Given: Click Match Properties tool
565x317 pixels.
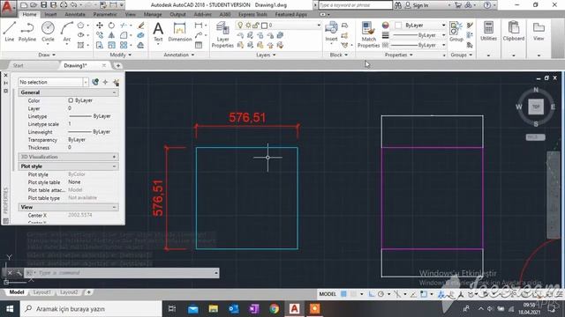Looking at the screenshot, I should 368,34.
